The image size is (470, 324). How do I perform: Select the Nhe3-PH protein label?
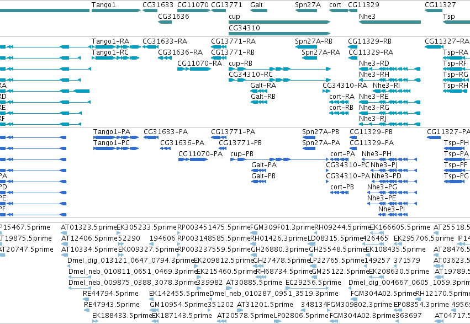377,154
